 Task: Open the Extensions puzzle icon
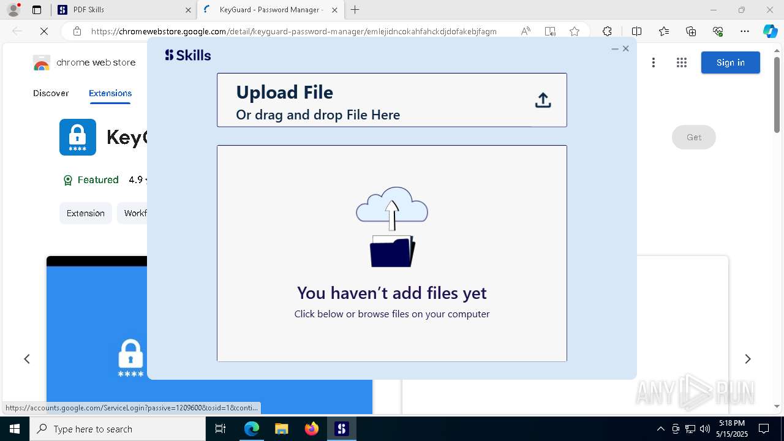pos(607,31)
